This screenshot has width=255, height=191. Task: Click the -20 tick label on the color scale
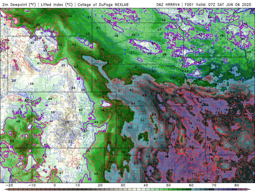9,185
